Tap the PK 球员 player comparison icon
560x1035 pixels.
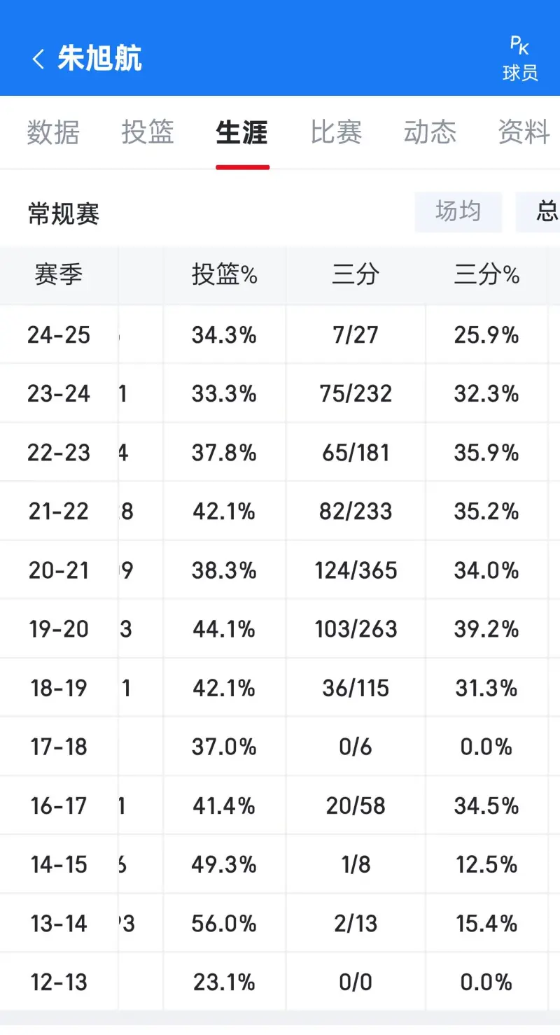(519, 57)
